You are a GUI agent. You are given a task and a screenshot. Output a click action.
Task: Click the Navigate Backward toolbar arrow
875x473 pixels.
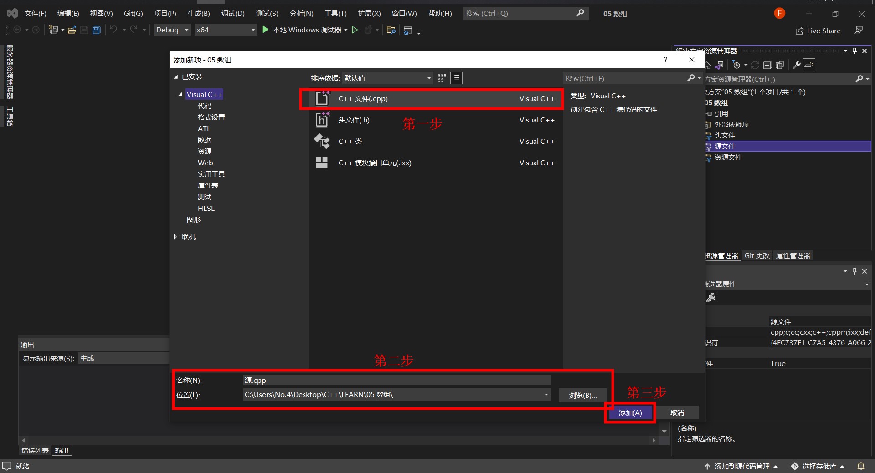17,30
